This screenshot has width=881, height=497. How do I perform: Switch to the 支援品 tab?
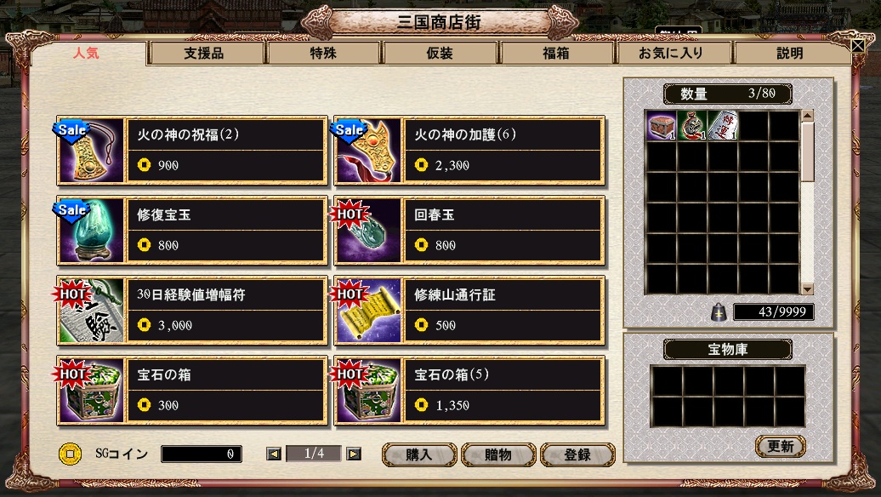coord(204,53)
